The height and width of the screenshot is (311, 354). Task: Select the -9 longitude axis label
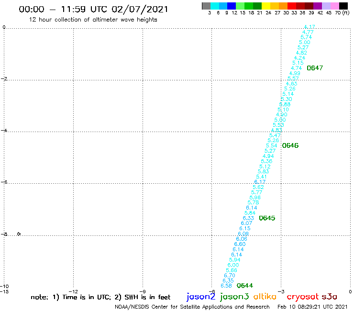pos(143,292)
